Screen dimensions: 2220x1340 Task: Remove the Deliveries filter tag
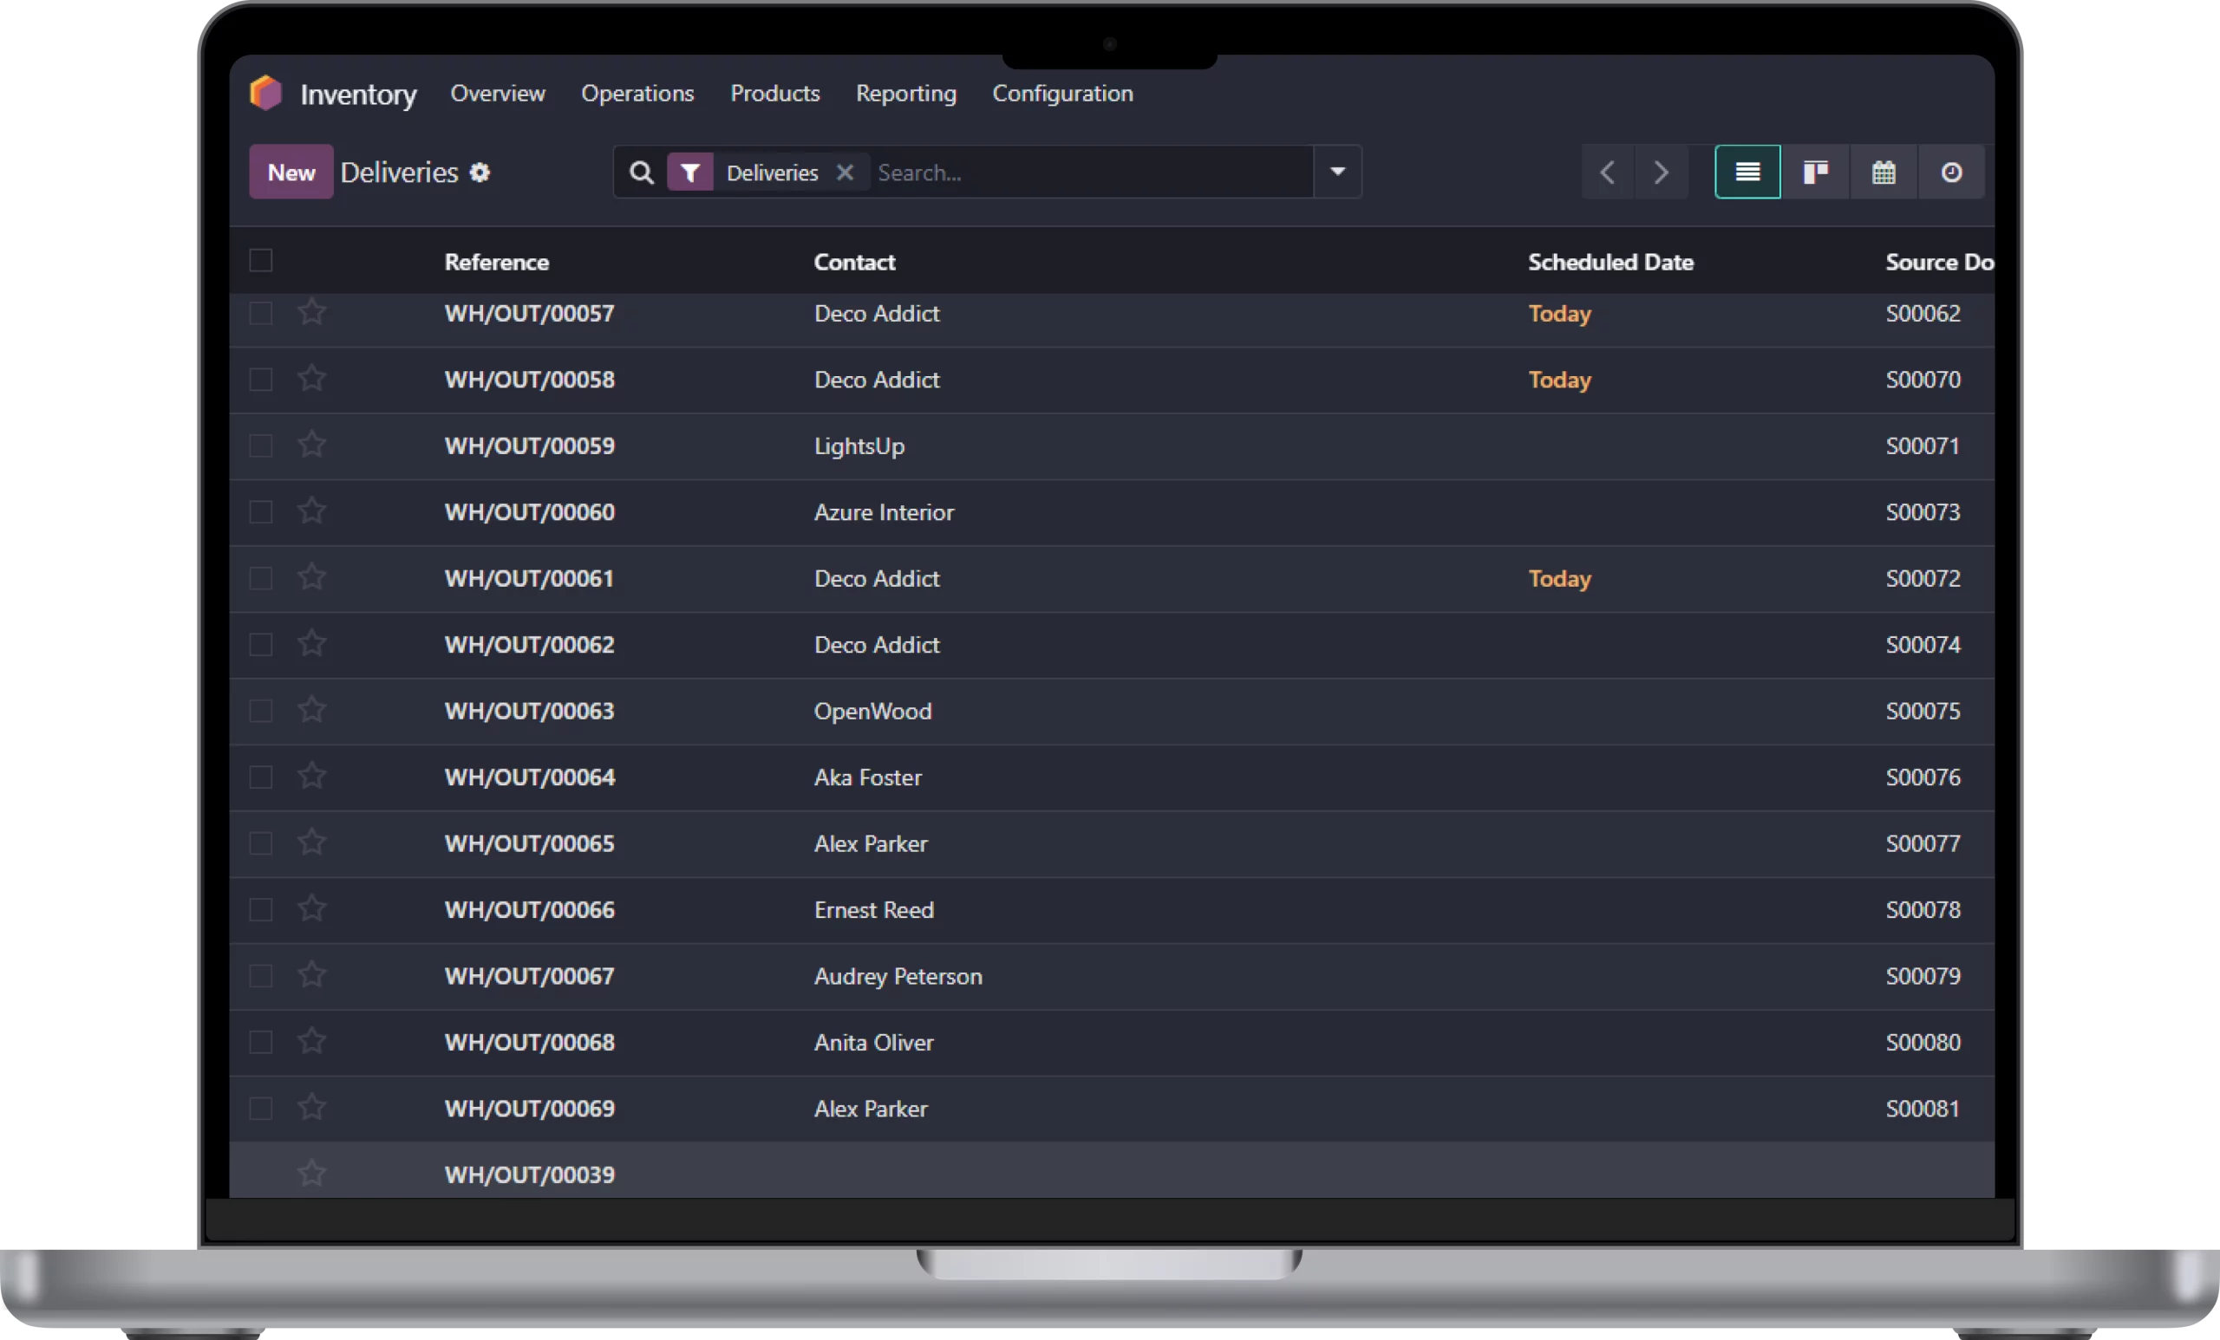tap(845, 172)
